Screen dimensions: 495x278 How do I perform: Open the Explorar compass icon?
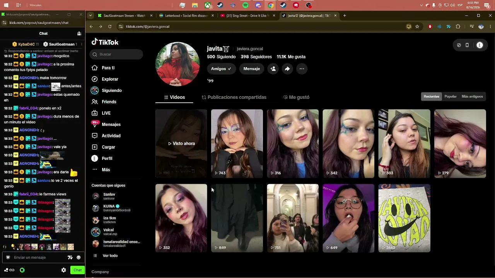(x=94, y=79)
